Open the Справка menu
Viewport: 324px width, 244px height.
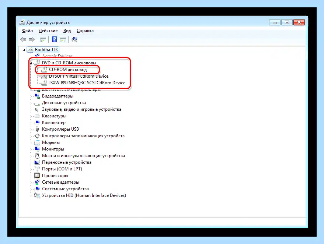pyautogui.click(x=85, y=31)
